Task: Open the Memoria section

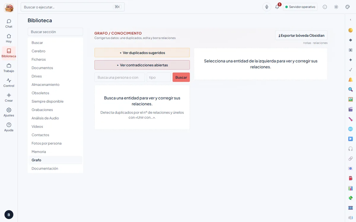Action: 55,152
